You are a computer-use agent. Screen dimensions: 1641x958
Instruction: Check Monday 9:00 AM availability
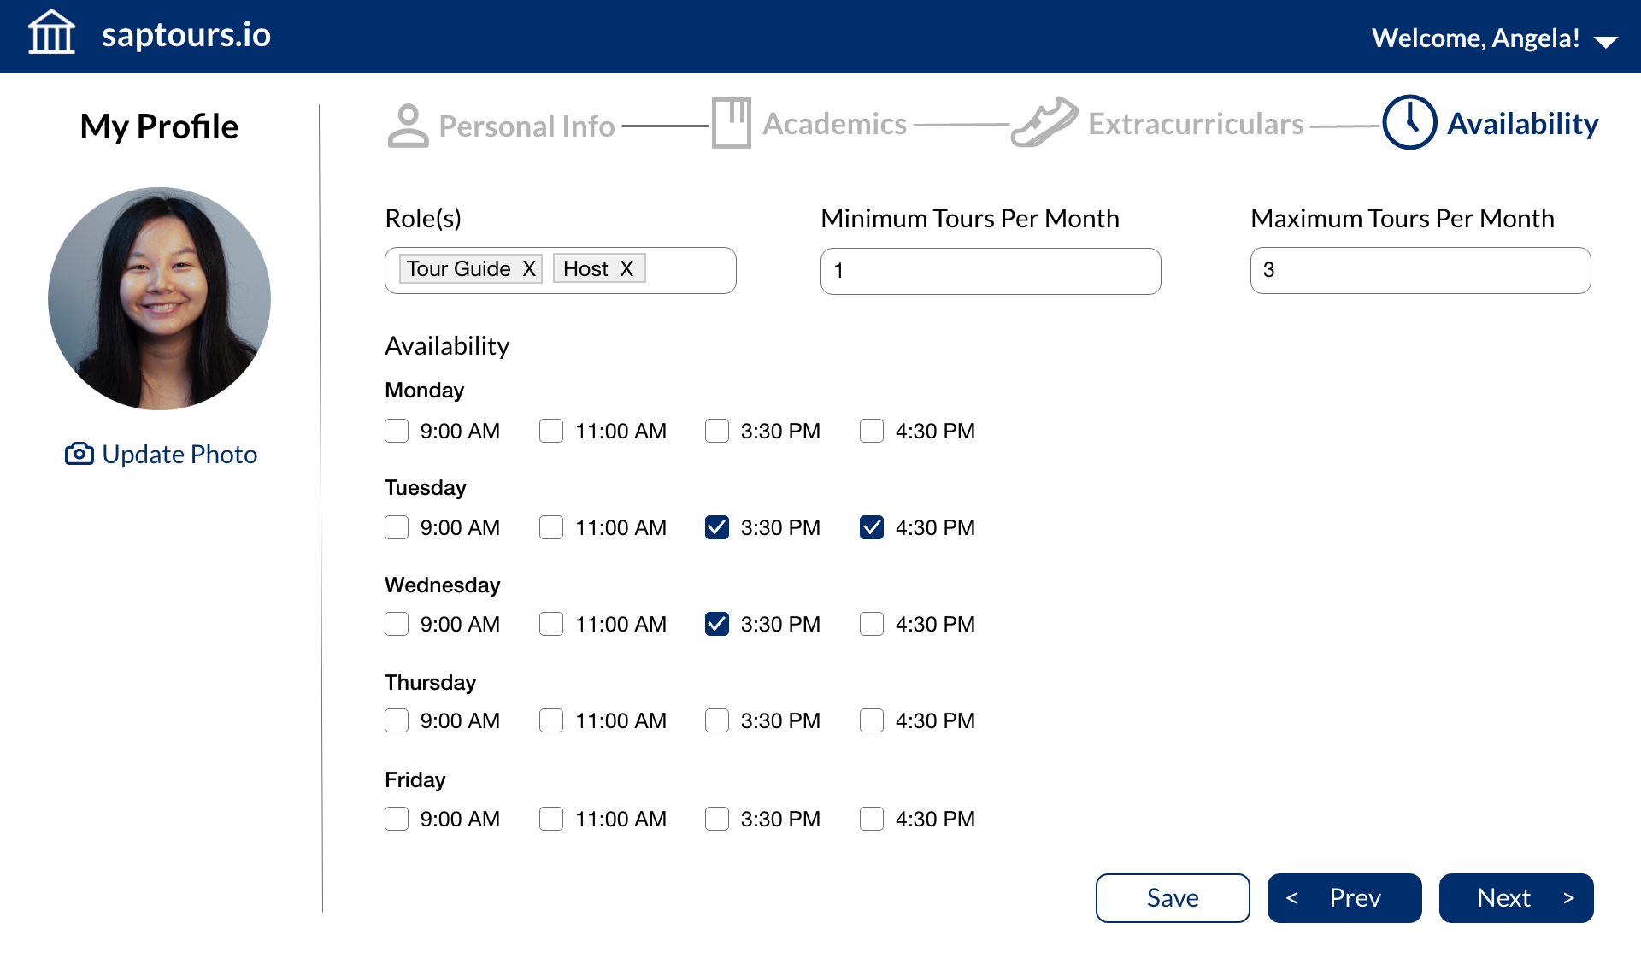click(397, 431)
